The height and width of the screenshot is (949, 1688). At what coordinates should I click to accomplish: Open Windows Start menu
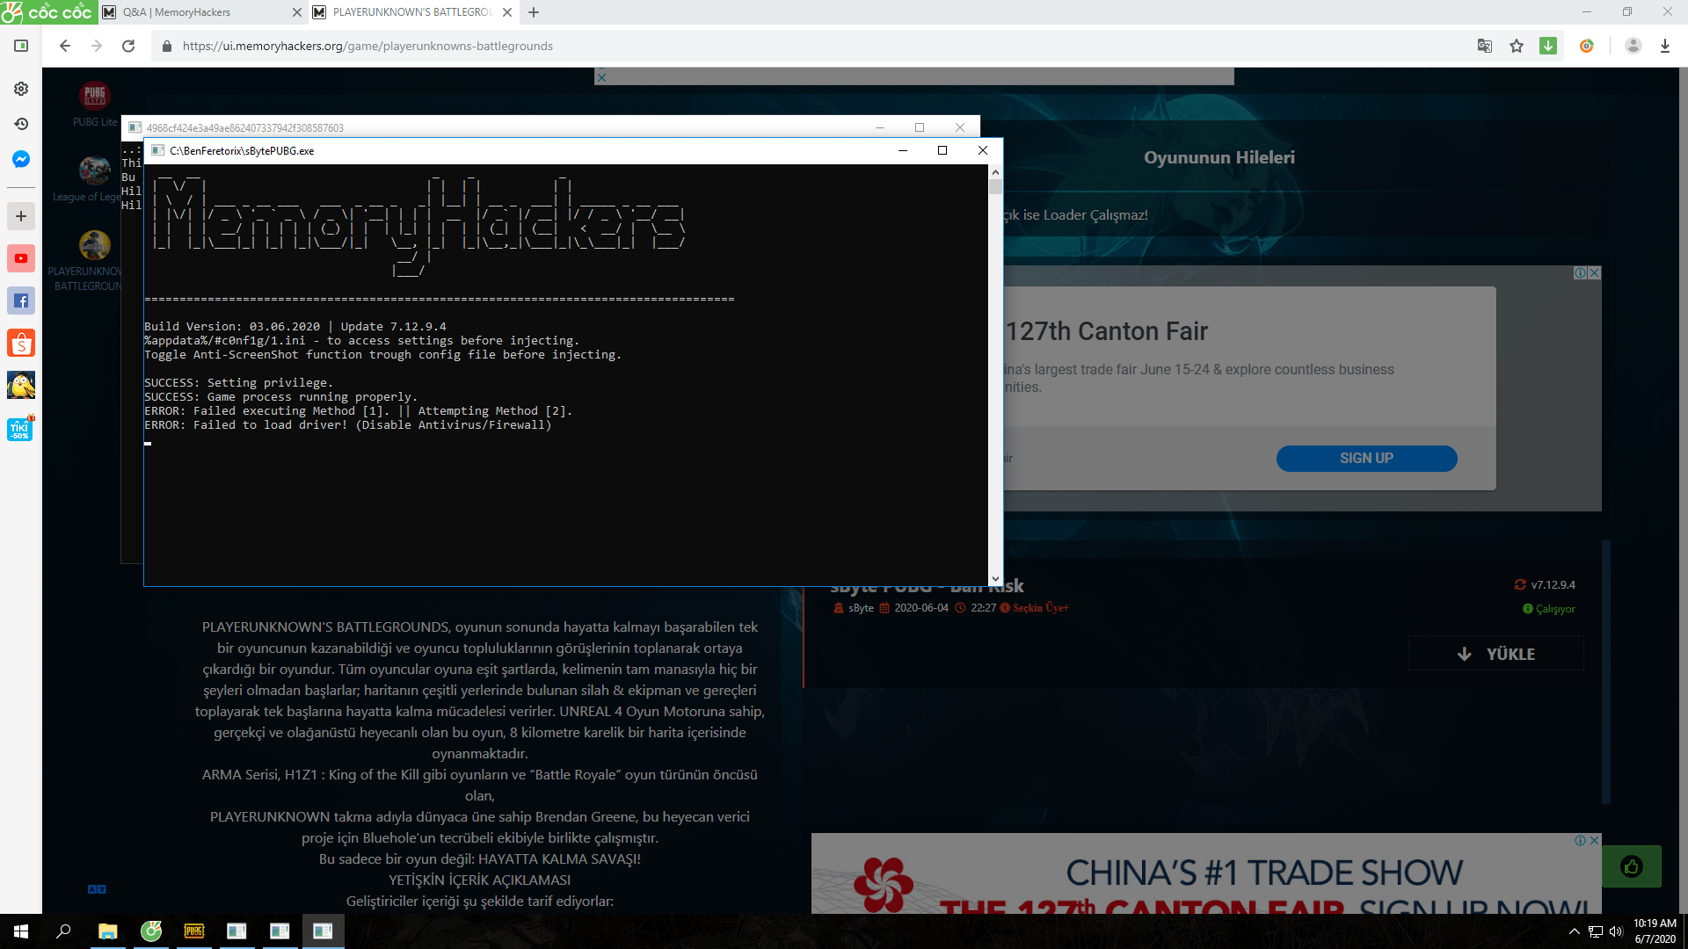click(21, 931)
